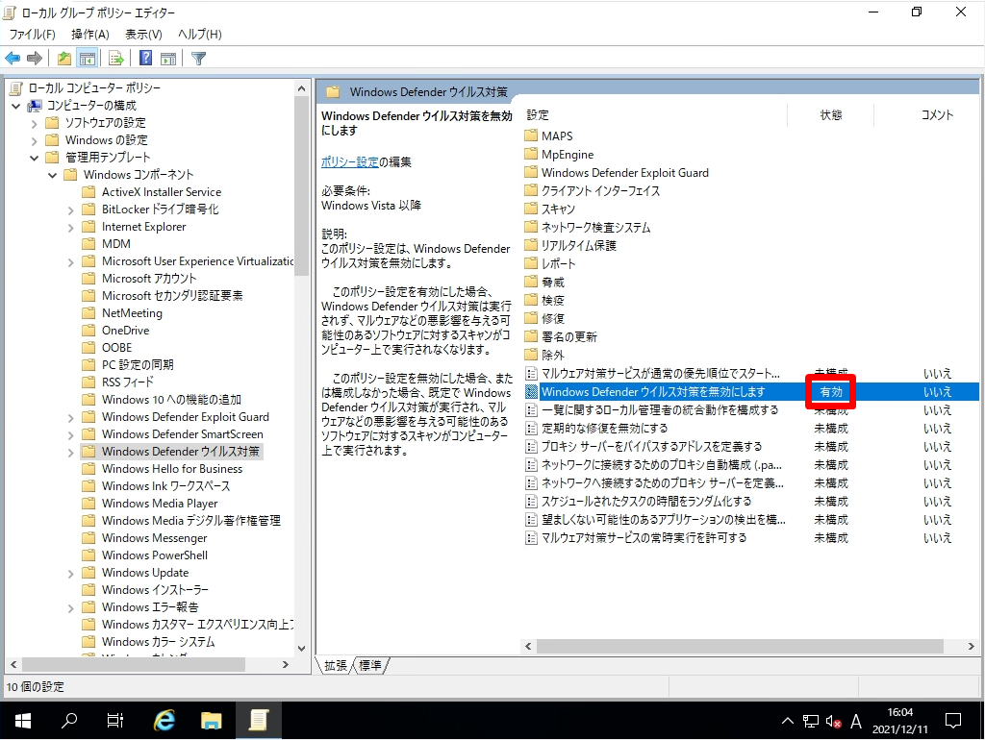Click the Back arrow toolbar icon
The height and width of the screenshot is (740, 985).
point(13,59)
